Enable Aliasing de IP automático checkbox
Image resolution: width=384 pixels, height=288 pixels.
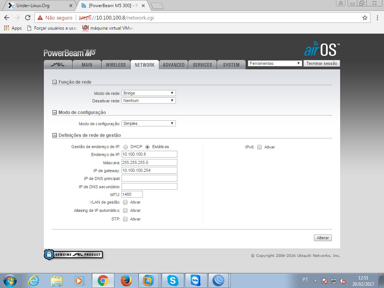[x=125, y=210]
